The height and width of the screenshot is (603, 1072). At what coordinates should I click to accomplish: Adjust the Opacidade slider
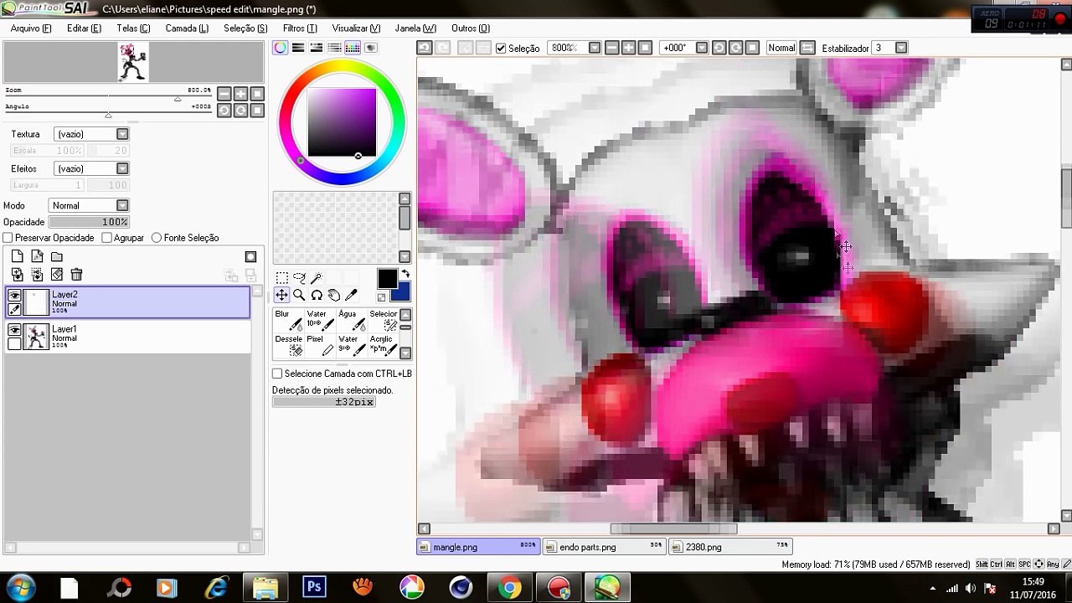[x=89, y=222]
